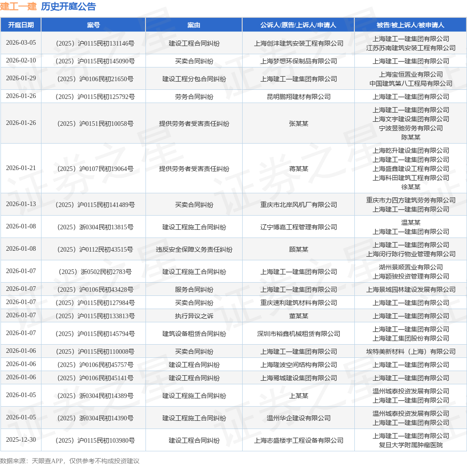Click plaintiff 温州华企建设有限公司
Viewport: 467px width, 465px height.
coord(298,418)
